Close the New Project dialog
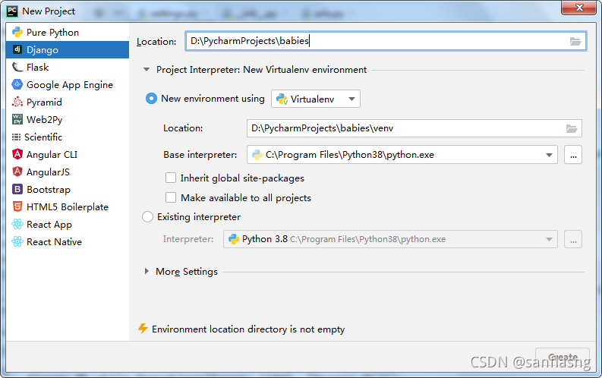602x378 pixels. pyautogui.click(x=579, y=8)
